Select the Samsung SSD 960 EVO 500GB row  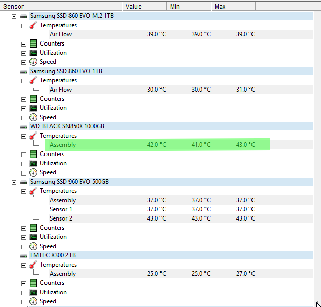point(171,182)
